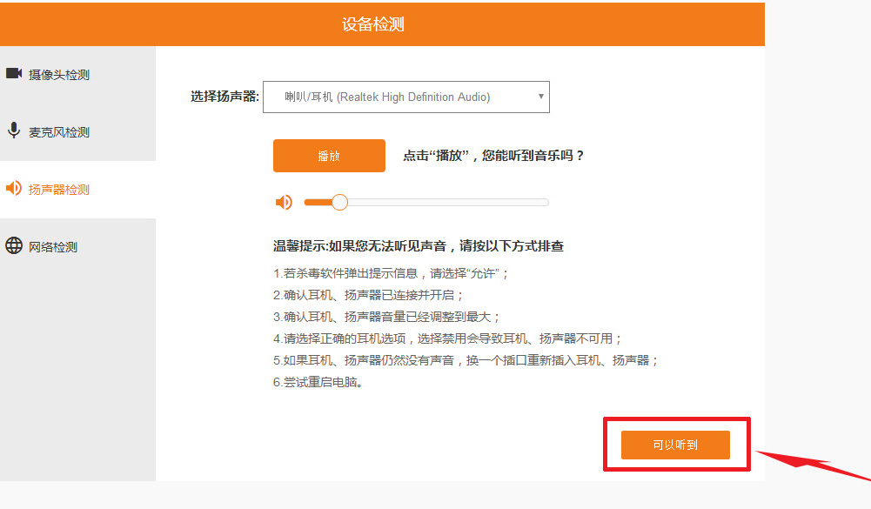Viewport: 871px width, 509px height.
Task: Switch to the 麦克风检测 tab
Action: 59,132
